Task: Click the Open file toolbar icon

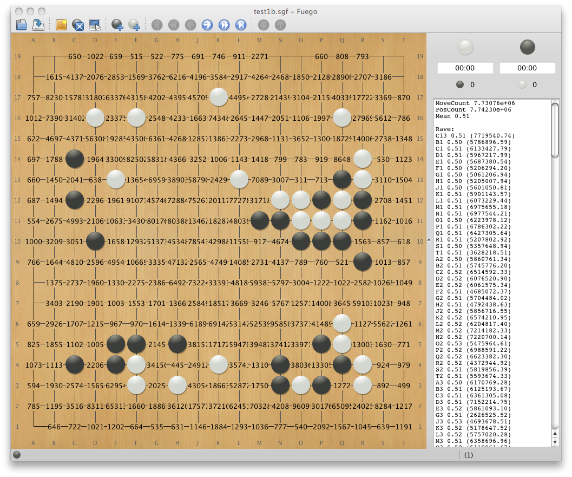Action: click(x=22, y=24)
